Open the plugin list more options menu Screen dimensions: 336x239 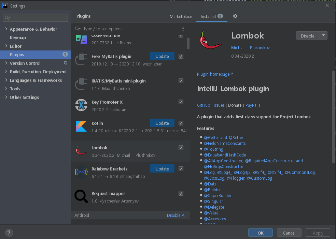[x=183, y=29]
